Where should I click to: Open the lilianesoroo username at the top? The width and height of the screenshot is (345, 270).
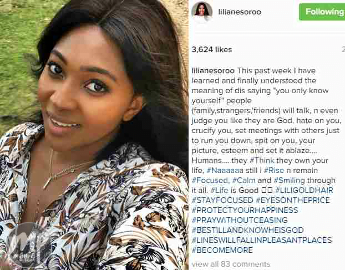point(240,12)
